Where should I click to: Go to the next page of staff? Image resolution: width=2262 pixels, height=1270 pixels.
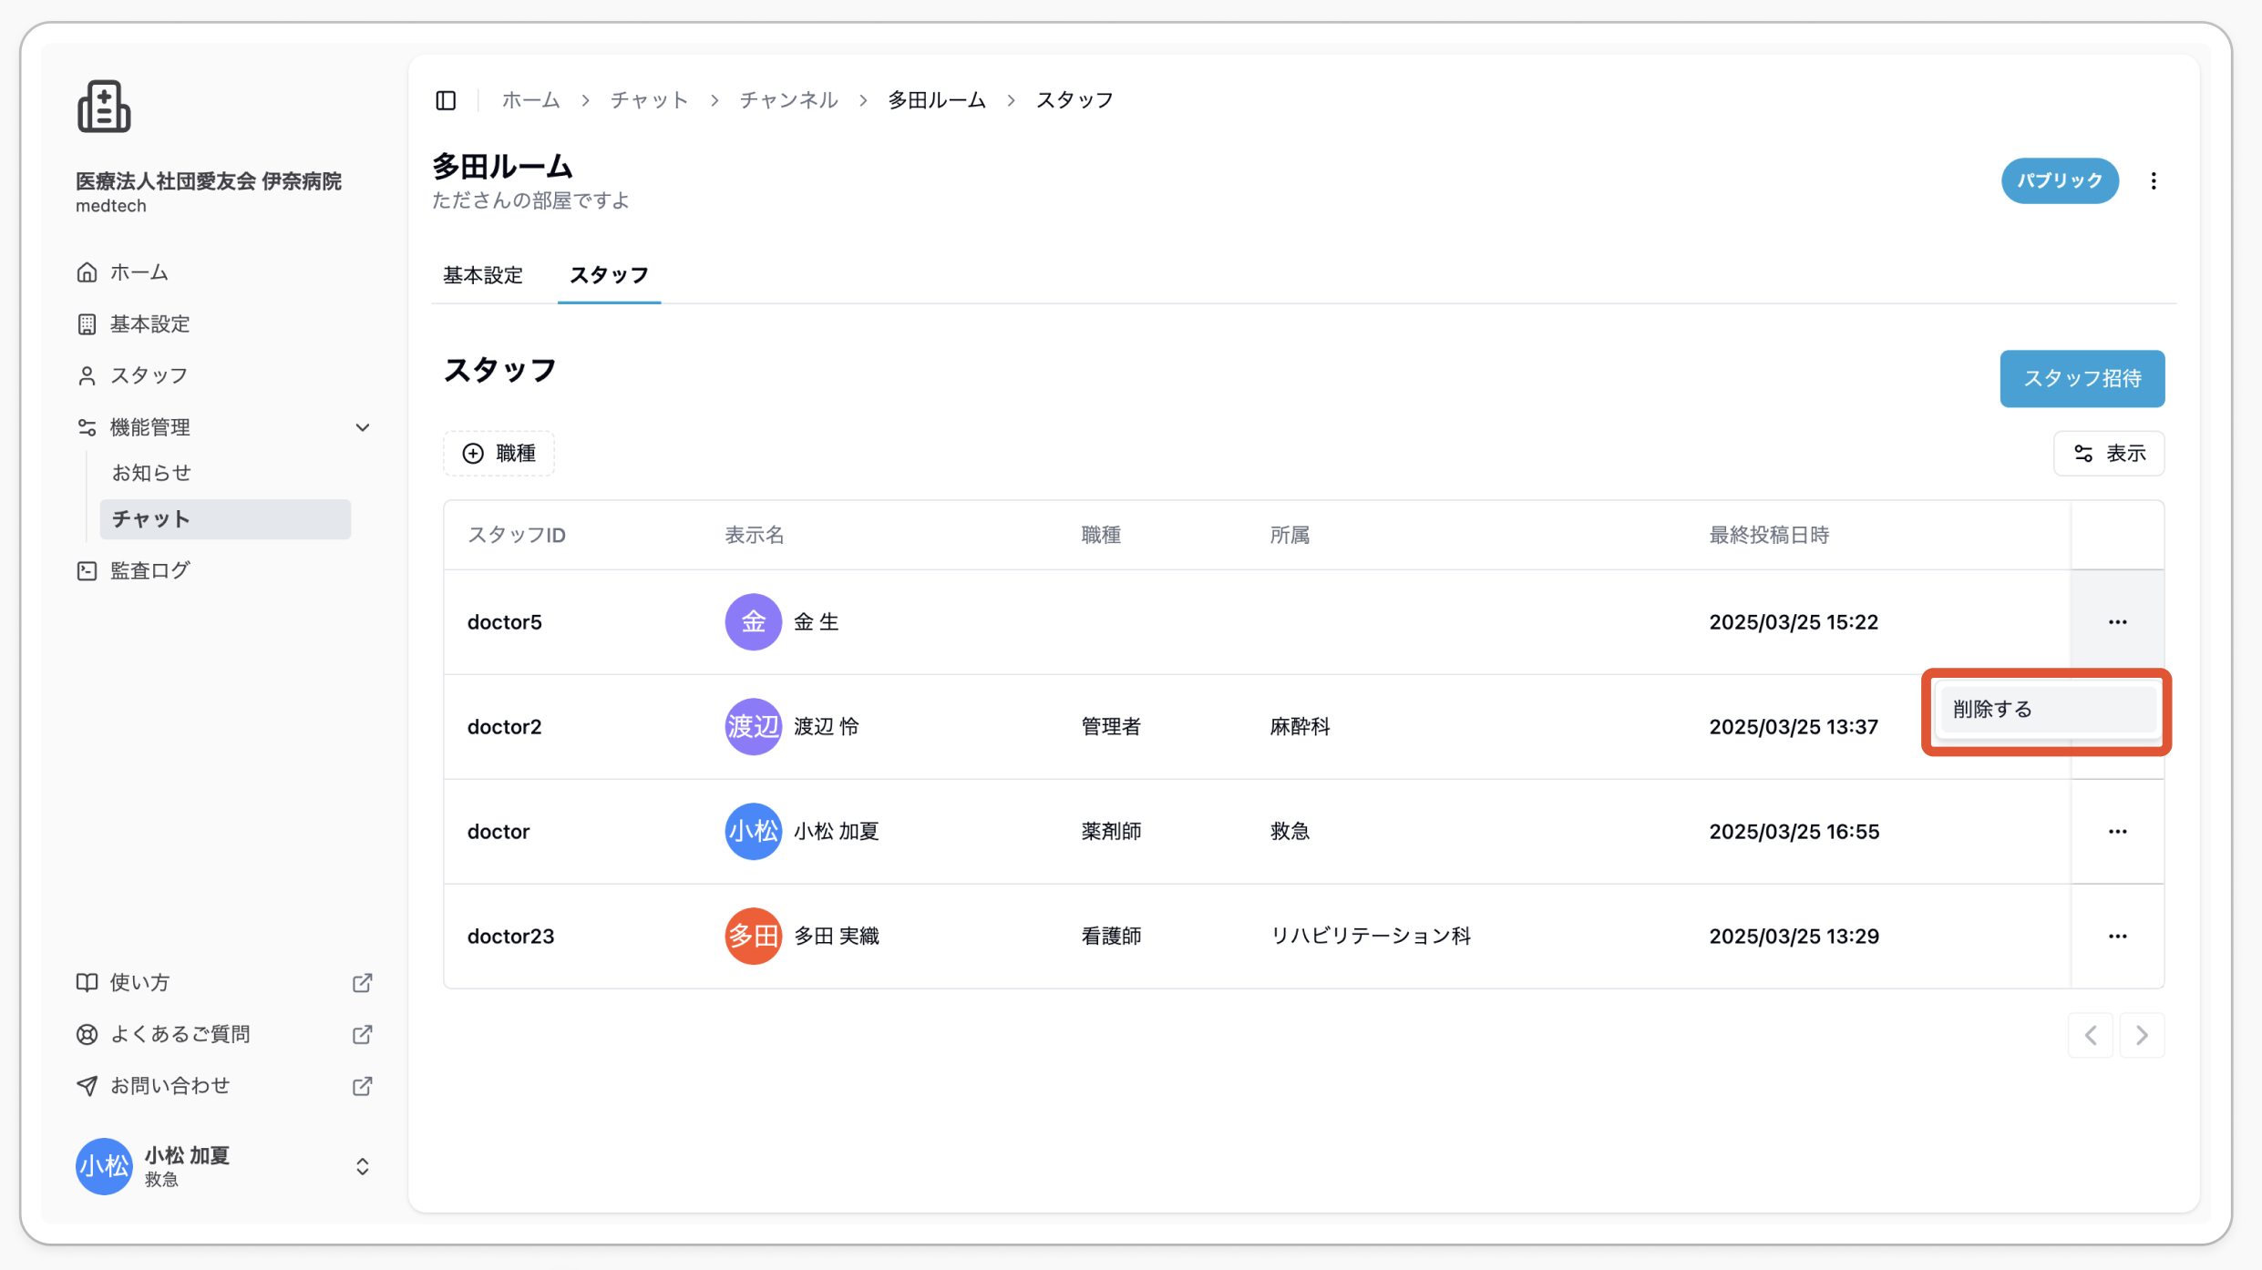click(2142, 1035)
